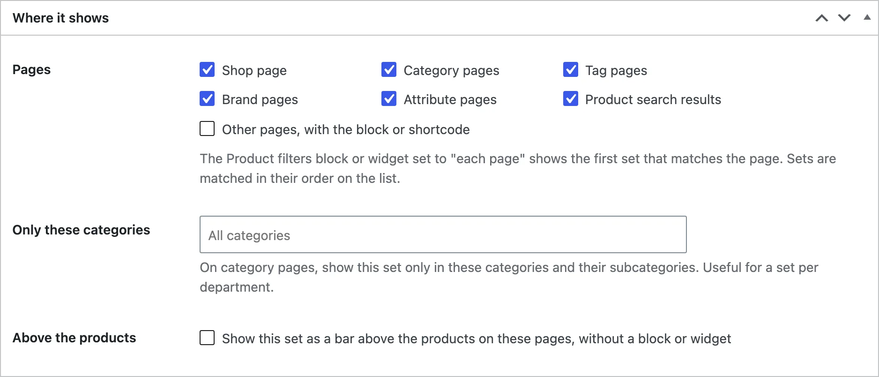The height and width of the screenshot is (377, 879).
Task: Click the 'Above the products' row label
Action: [x=74, y=338]
